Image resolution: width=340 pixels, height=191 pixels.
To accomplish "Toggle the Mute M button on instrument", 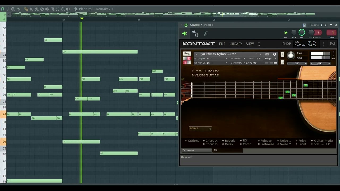I will 282,62.
